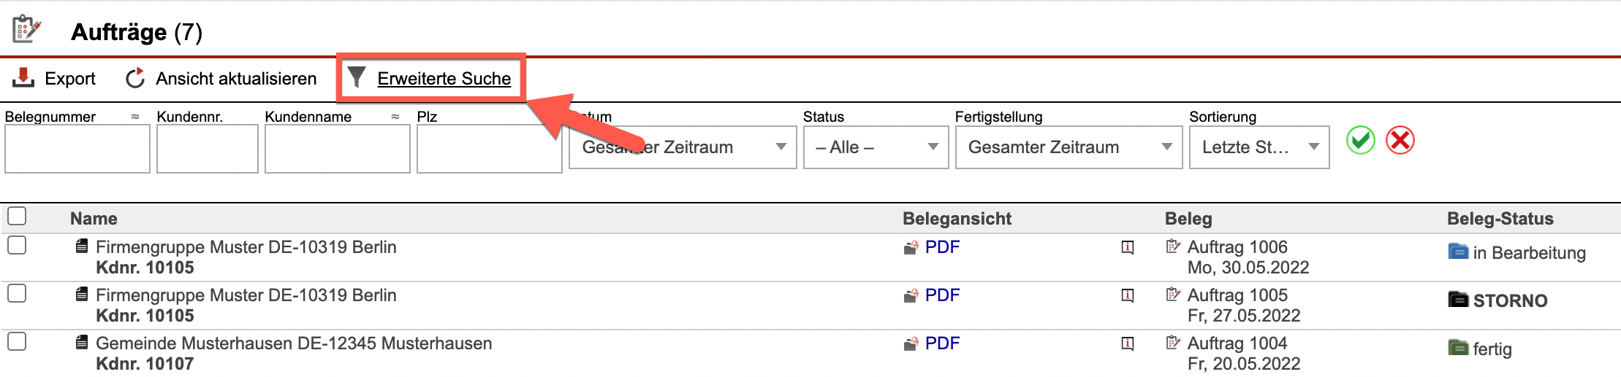1621x377 pixels.
Task: Click the Export download icon
Action: [x=23, y=77]
